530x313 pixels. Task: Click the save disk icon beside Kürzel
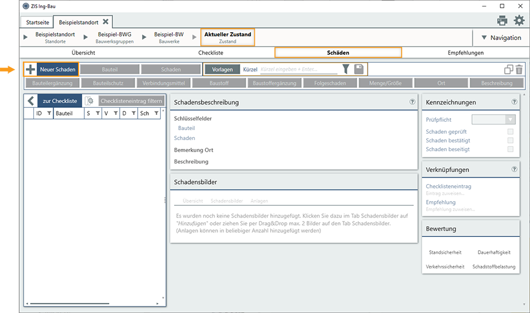tap(359, 69)
